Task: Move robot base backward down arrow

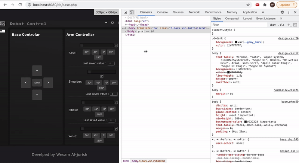Action: pyautogui.click(x=37, y=95)
